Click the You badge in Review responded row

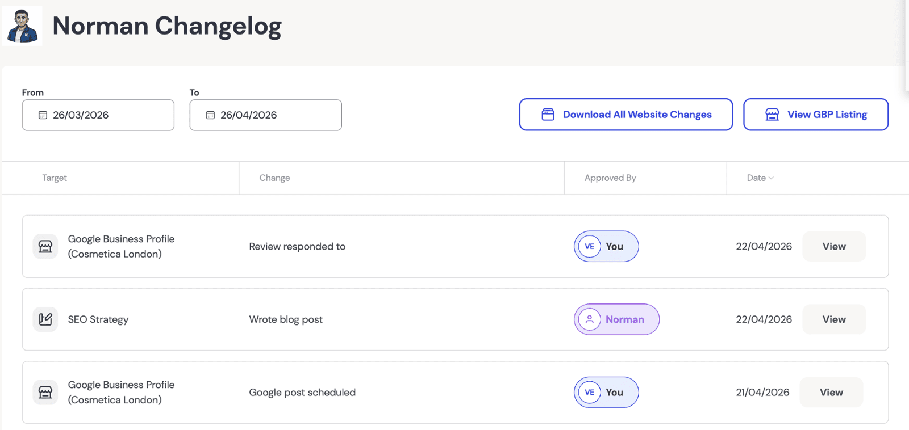click(606, 247)
